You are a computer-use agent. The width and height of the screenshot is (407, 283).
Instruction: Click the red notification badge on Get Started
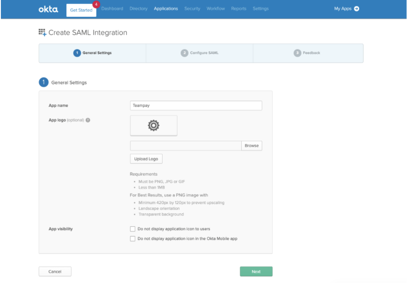(96, 4)
